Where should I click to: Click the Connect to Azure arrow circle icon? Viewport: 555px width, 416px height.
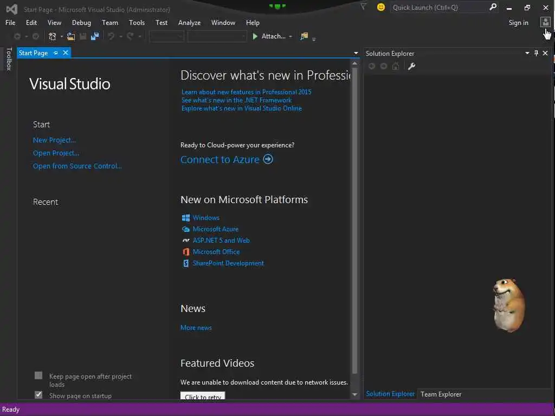(x=268, y=159)
